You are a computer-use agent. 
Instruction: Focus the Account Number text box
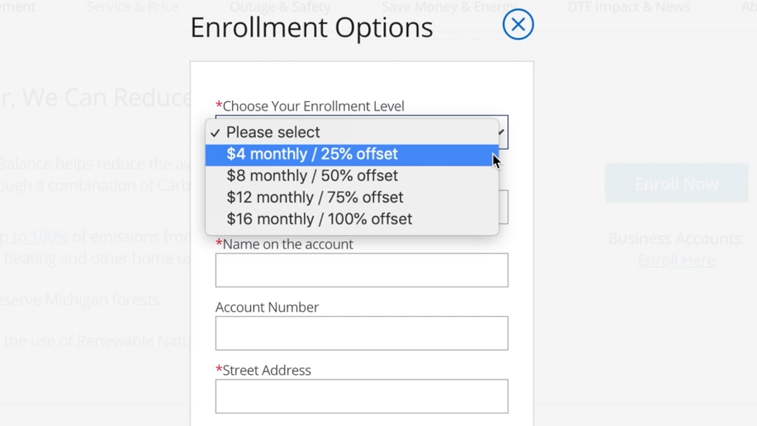(362, 333)
